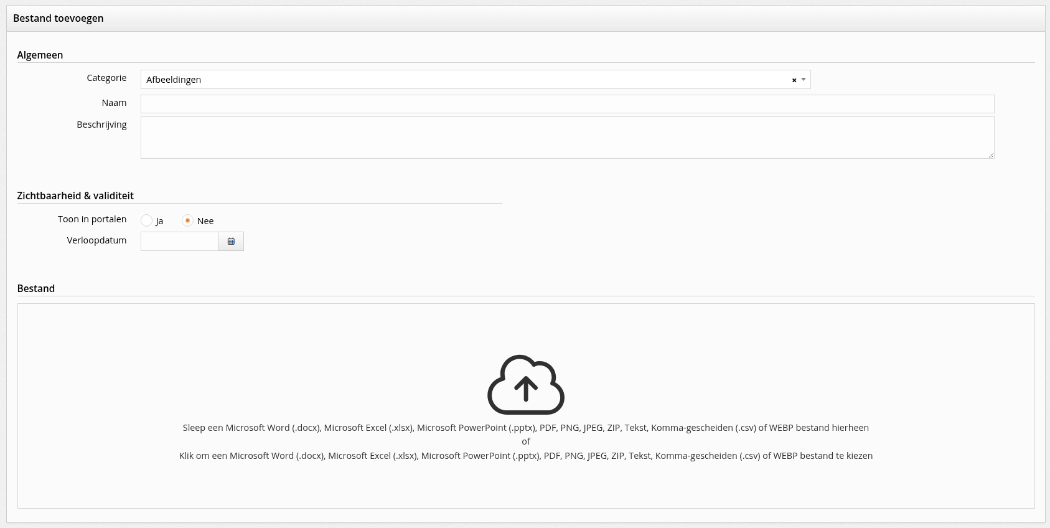Click the Beschrijving textarea resize handle
Viewport: 1050px width, 528px height.
coord(991,155)
